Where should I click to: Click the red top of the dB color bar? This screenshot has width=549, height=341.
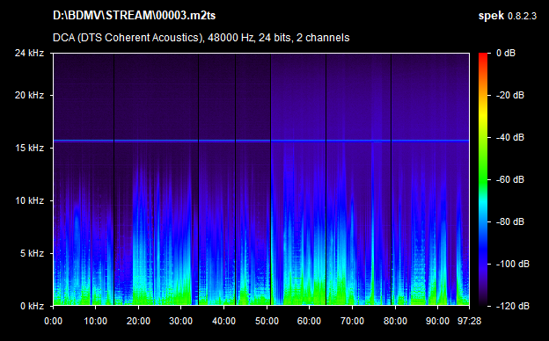coord(483,56)
